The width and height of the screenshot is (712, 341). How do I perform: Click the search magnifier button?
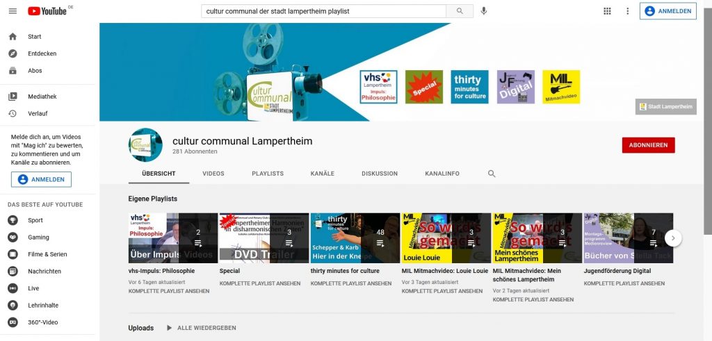click(460, 11)
